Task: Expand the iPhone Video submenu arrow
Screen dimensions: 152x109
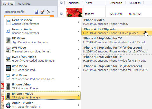Action: (x=78, y=86)
